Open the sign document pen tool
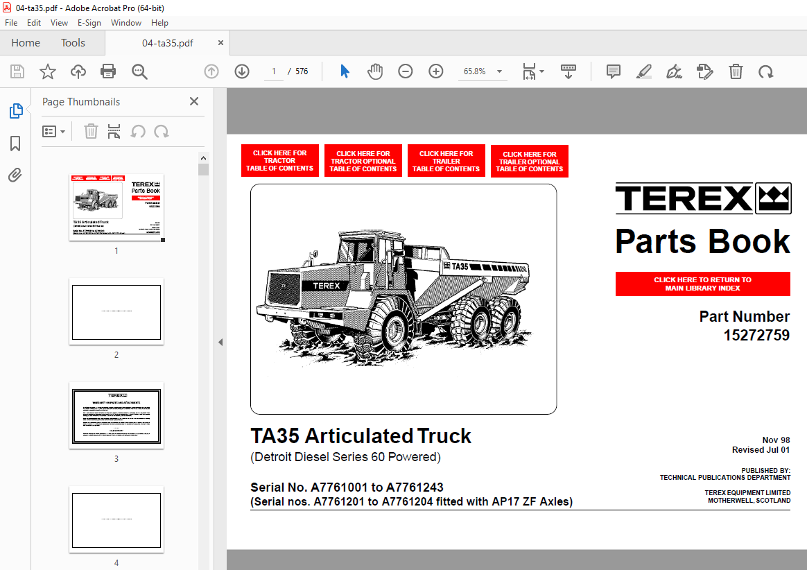The image size is (807, 570). 674,71
